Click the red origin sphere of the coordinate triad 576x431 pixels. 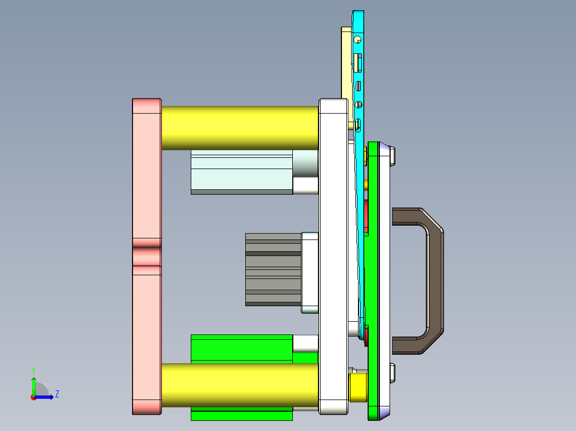(34, 398)
